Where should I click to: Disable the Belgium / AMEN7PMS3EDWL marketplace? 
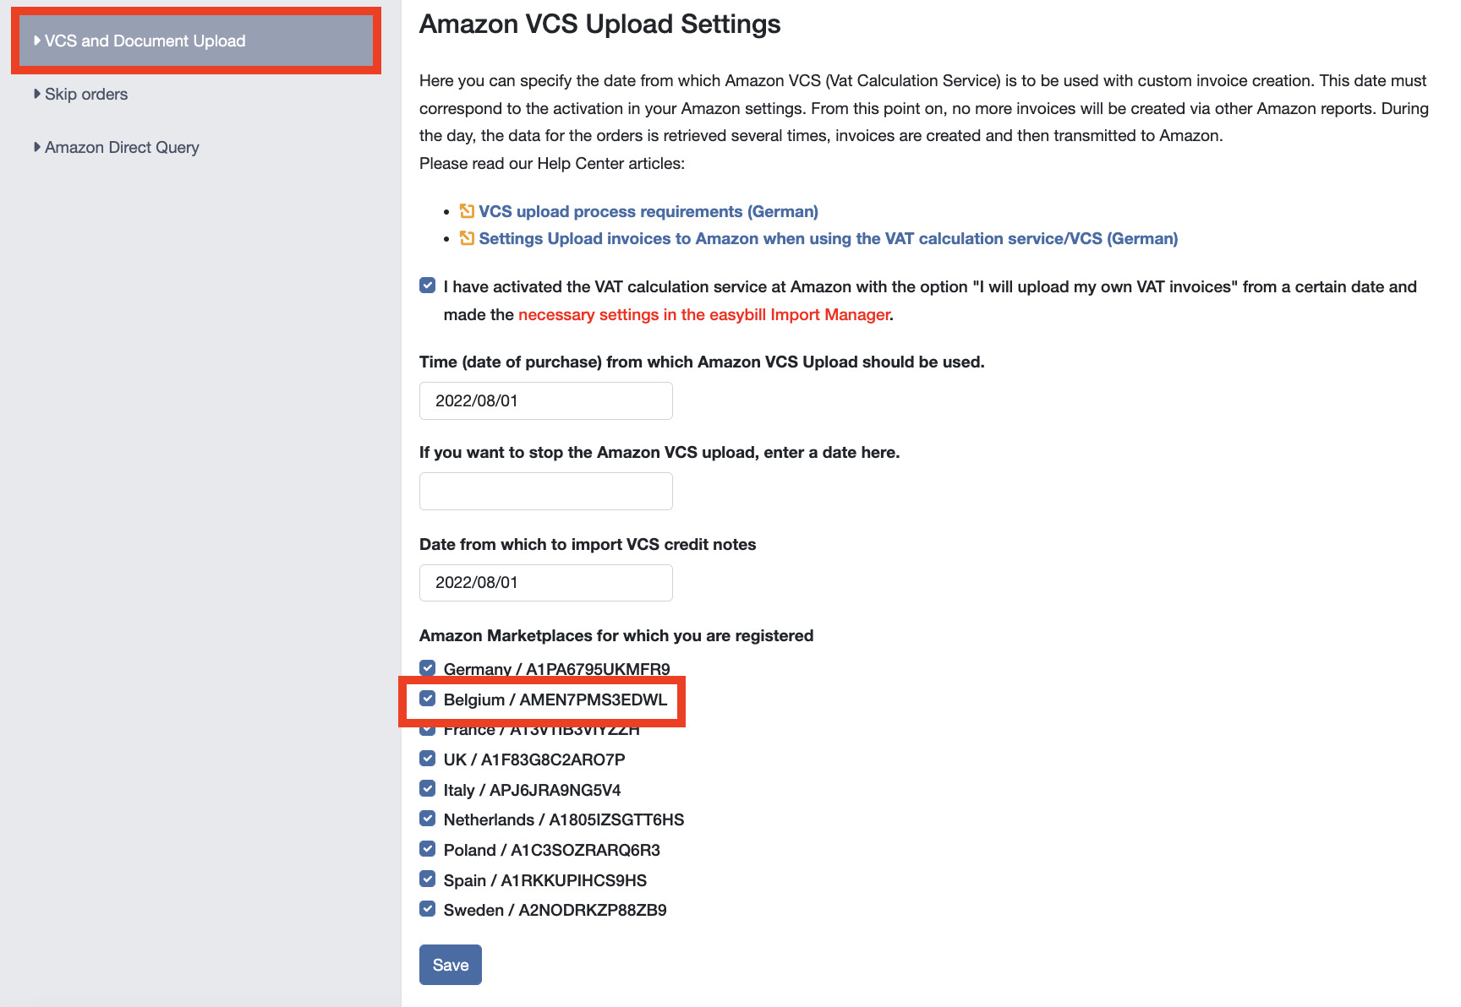point(427,699)
